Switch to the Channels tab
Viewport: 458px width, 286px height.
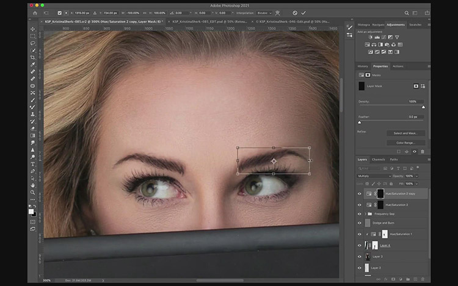[379, 160]
